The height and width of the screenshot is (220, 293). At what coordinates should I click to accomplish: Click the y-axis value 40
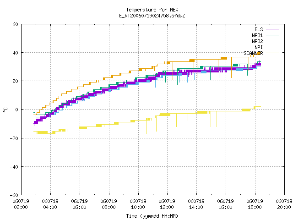(15, 53)
